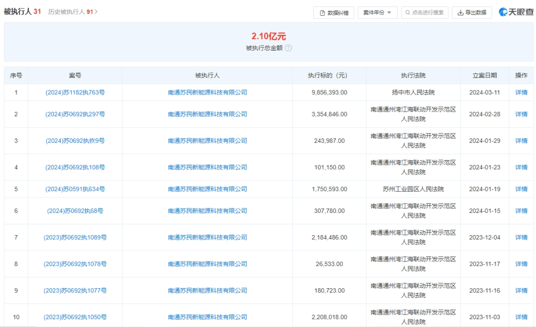536x327 pixels.
Task: Click 详情 for case (2023)苏0692执1078号
Action: 521,264
